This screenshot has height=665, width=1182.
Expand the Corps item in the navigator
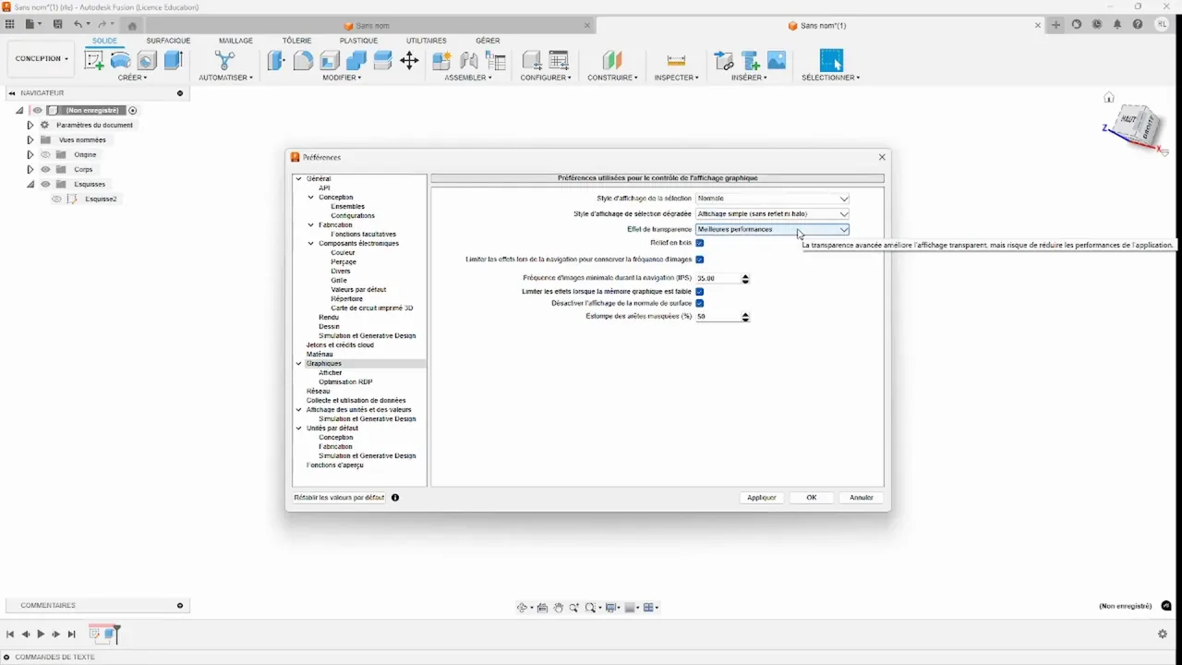(30, 169)
